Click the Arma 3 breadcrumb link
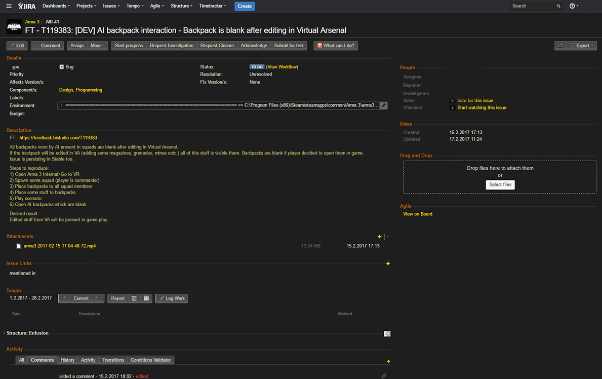 (x=32, y=22)
